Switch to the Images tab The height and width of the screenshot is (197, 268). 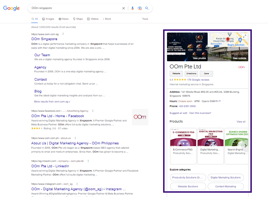[x=48, y=19]
